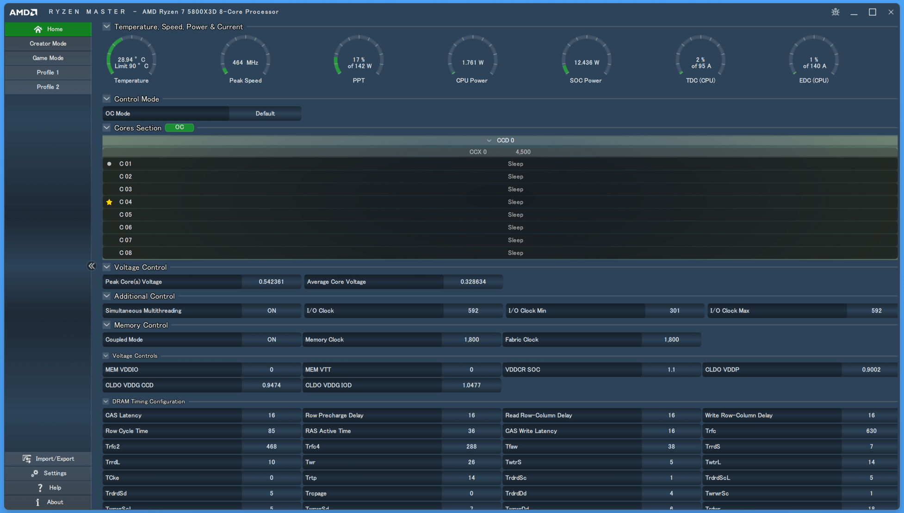This screenshot has height=513, width=904.
Task: Click CLDO VDDG CCD value 0.9474
Action: tap(272, 385)
